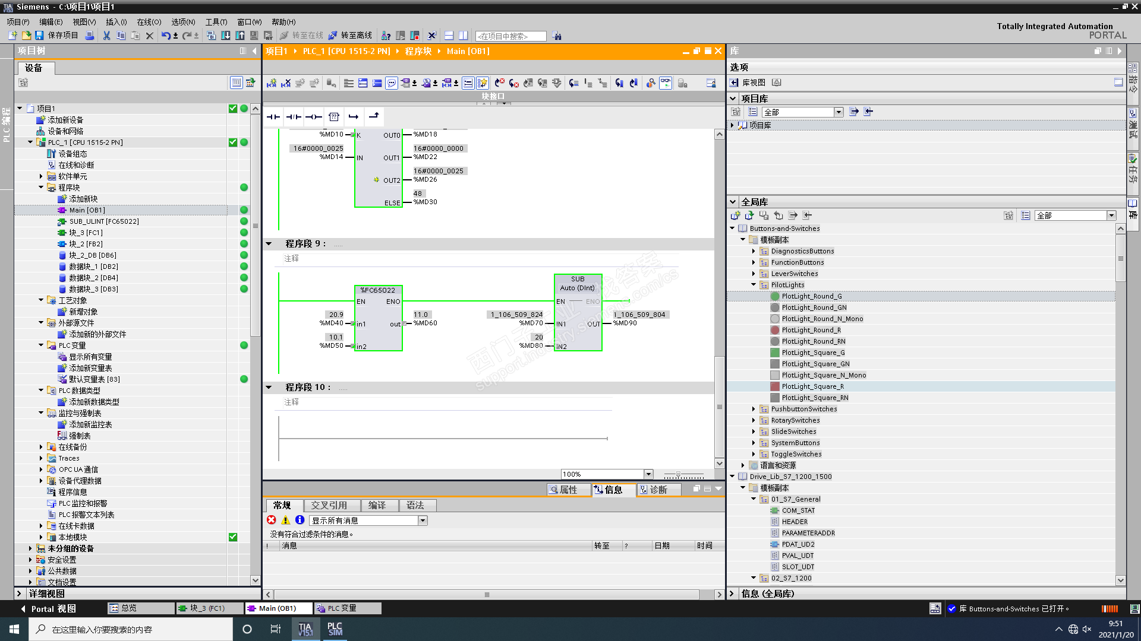This screenshot has height=641, width=1141.
Task: Click the Undo arrow icon
Action: coord(166,36)
